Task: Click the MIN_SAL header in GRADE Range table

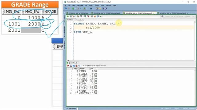Action: click(11, 12)
